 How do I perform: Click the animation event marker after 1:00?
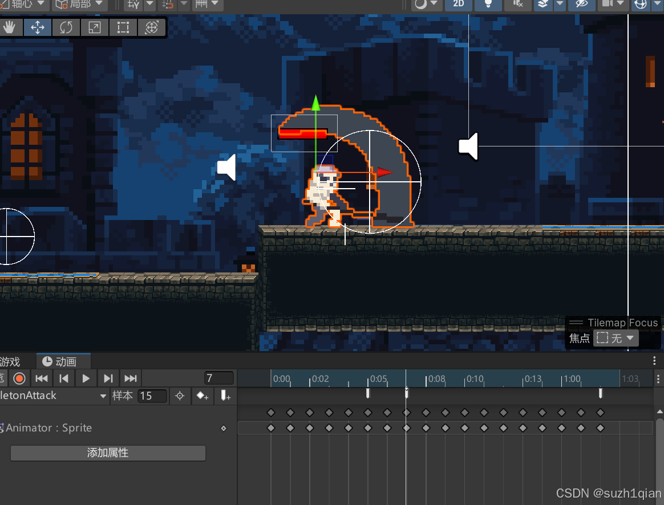pyautogui.click(x=601, y=393)
